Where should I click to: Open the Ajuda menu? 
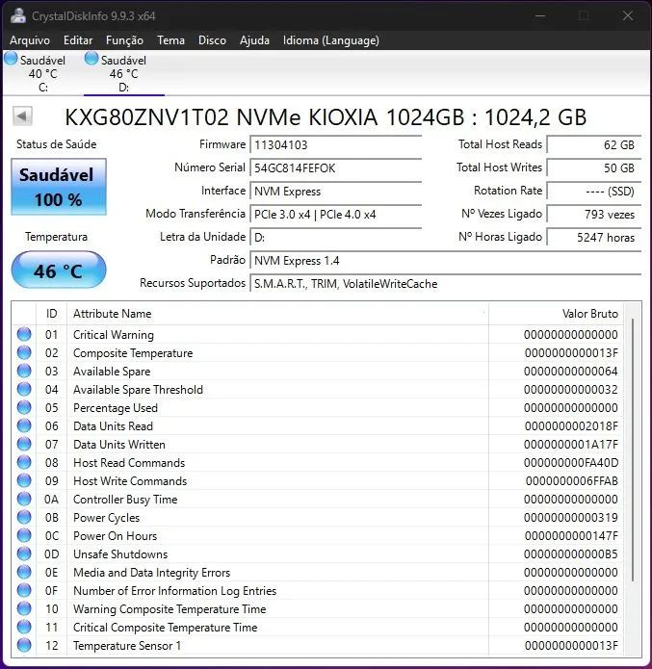tap(254, 40)
